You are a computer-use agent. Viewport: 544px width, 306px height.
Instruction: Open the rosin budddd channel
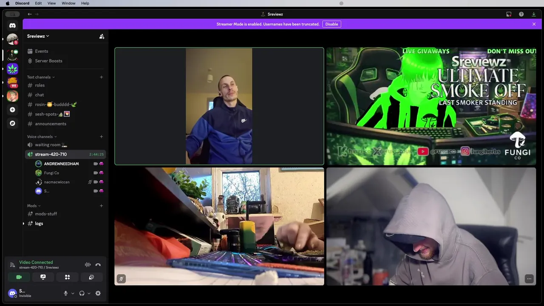tap(65, 105)
